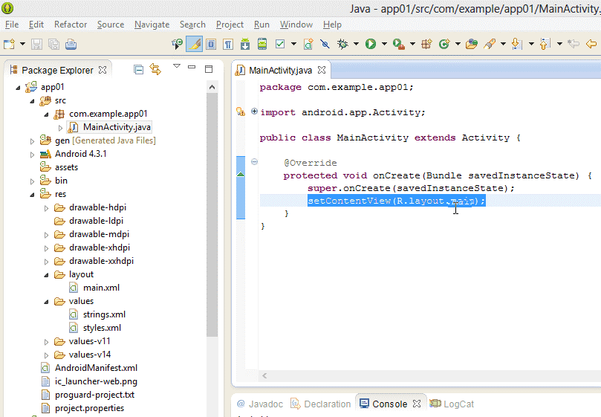Close the MainActivity.java editor tab
601x417 pixels.
click(x=322, y=71)
